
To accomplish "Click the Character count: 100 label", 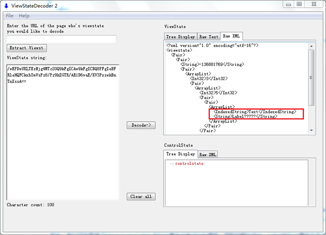I will pos(30,205).
